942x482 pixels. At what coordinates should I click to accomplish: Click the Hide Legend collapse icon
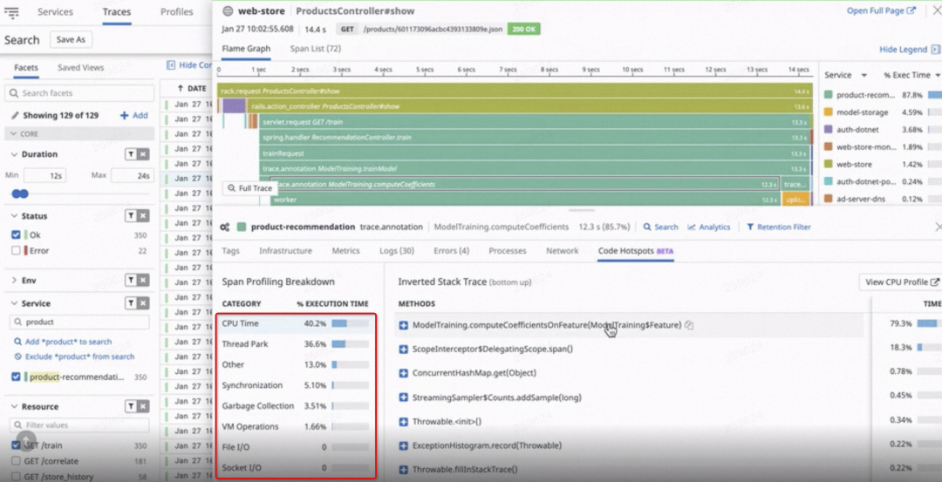point(935,49)
